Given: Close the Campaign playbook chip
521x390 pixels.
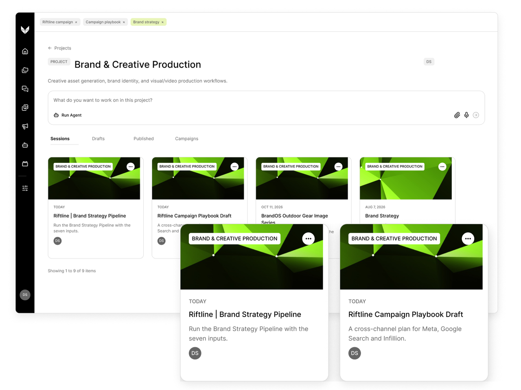Looking at the screenshot, I should click(124, 22).
